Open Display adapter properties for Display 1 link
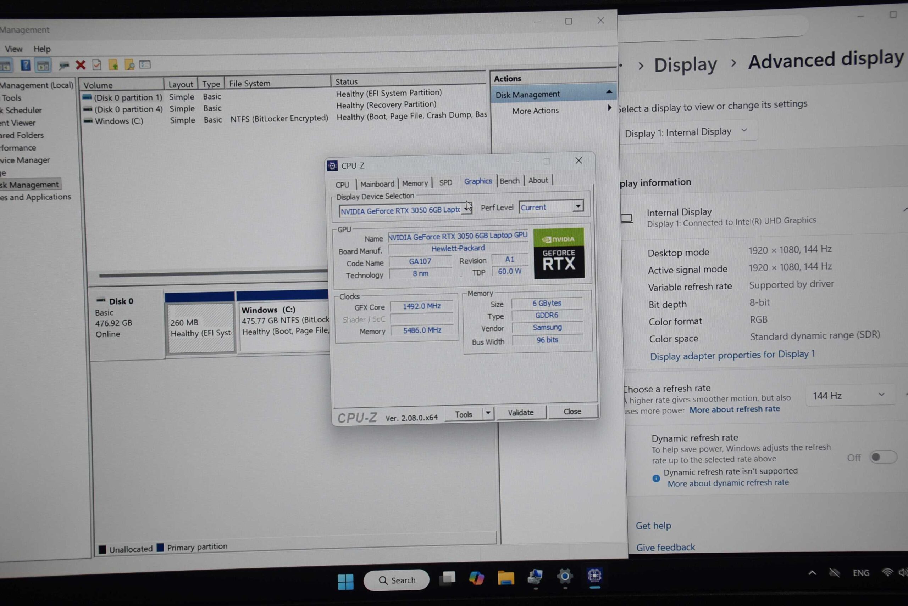 tap(732, 355)
